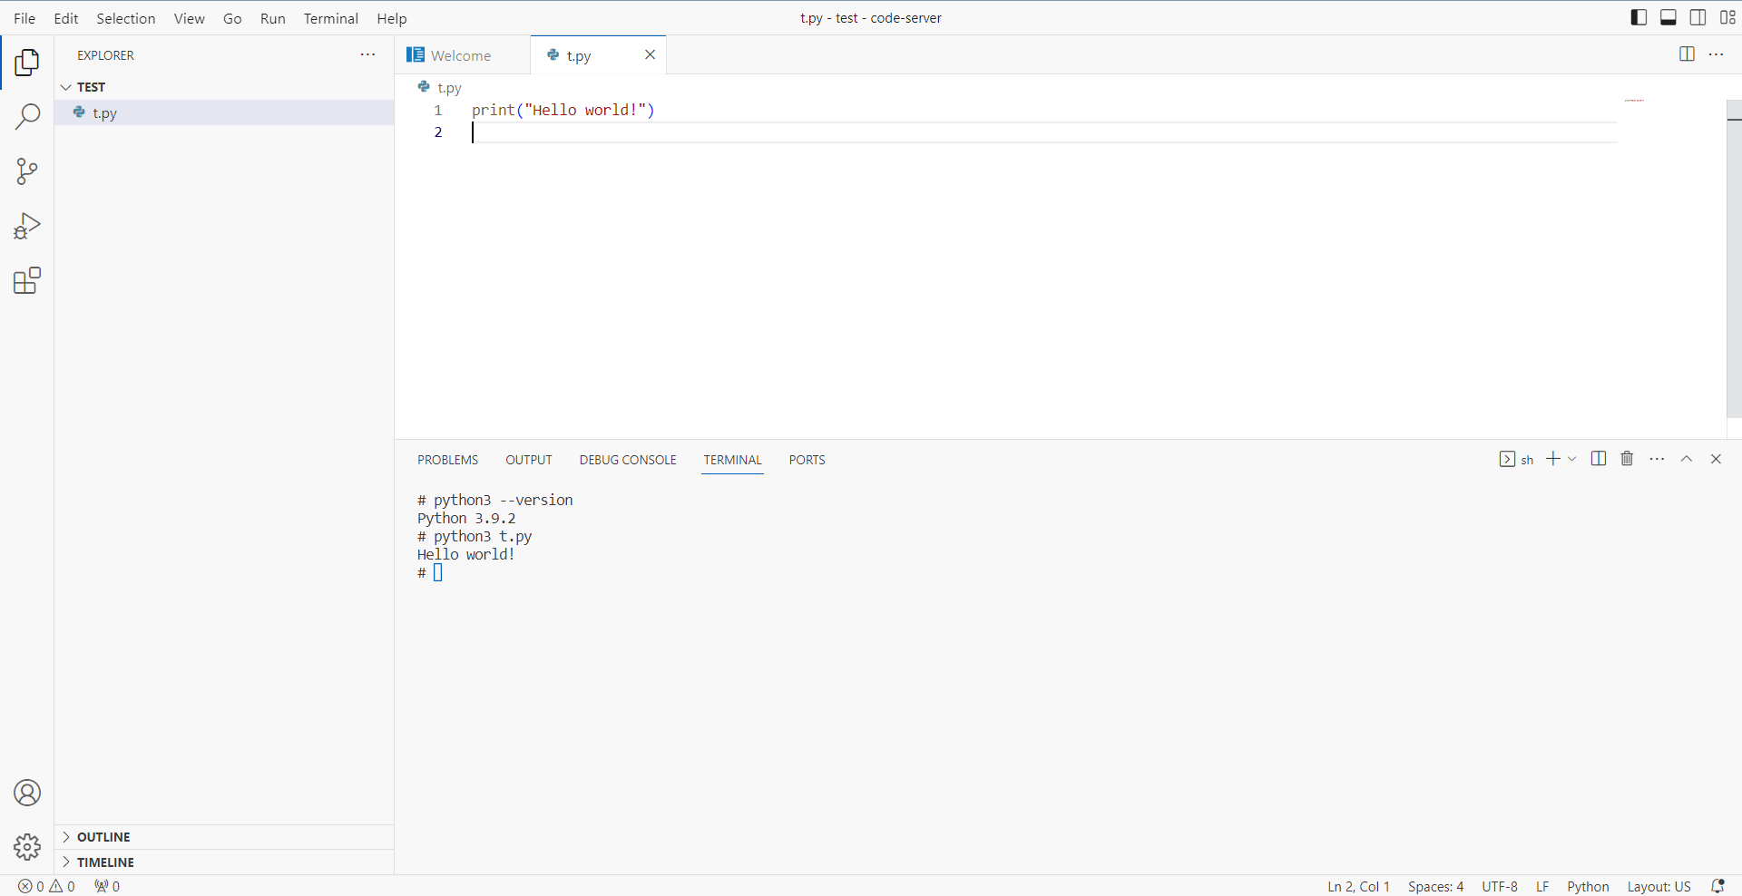Open the Edit menu
Image resolution: width=1742 pixels, height=896 pixels.
pos(66,18)
